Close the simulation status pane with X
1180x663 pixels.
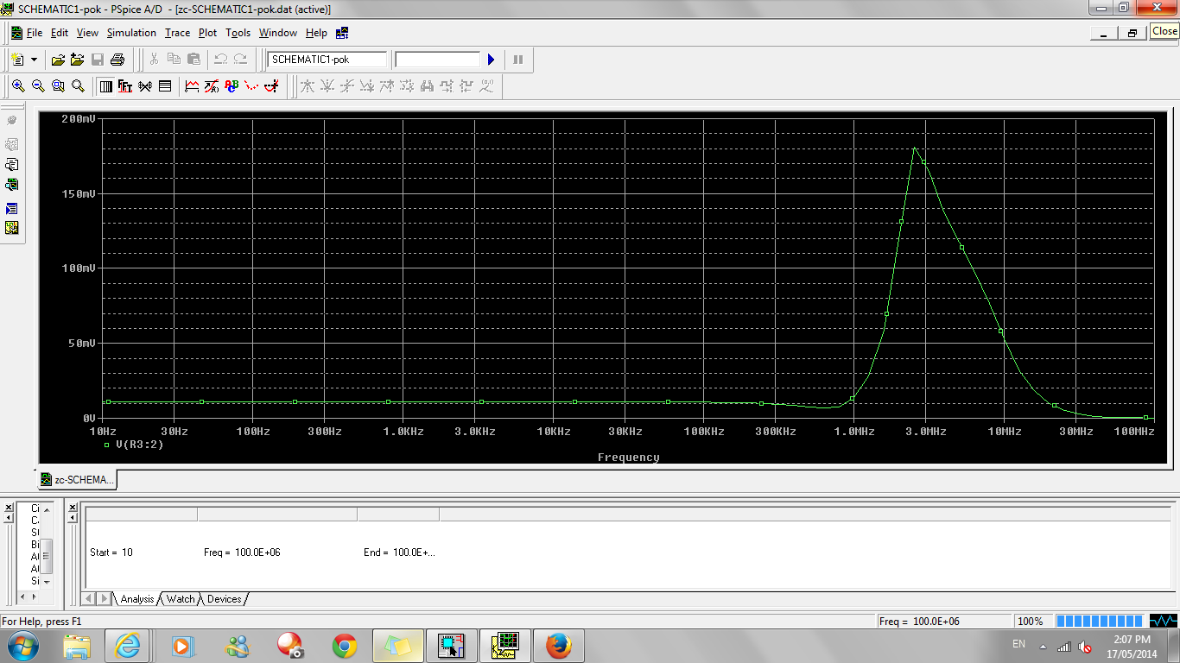click(73, 508)
